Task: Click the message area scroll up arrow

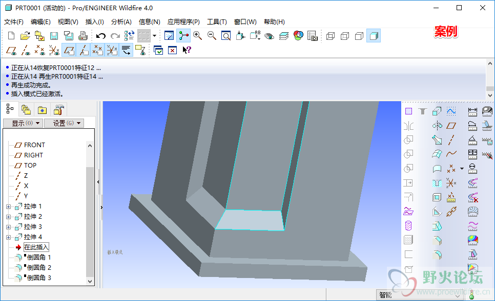Action: 490,63
